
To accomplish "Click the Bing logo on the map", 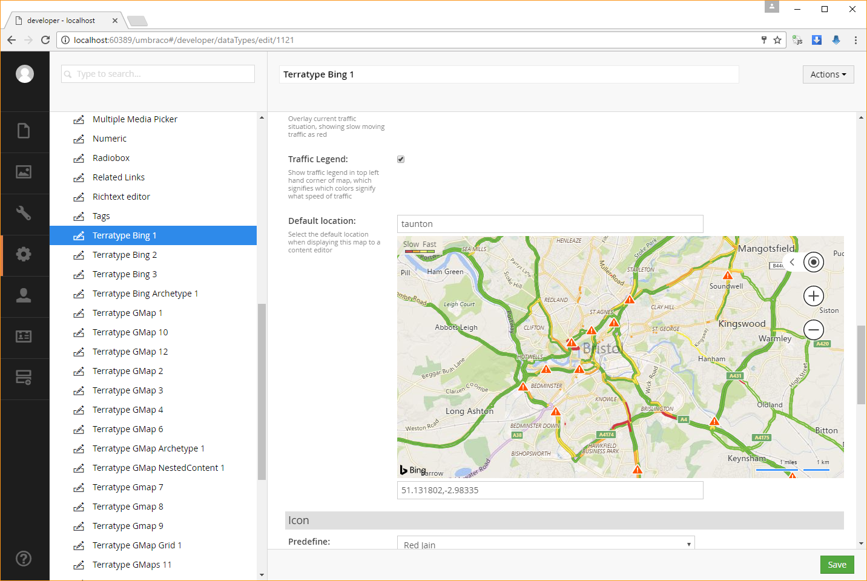I will coord(413,470).
